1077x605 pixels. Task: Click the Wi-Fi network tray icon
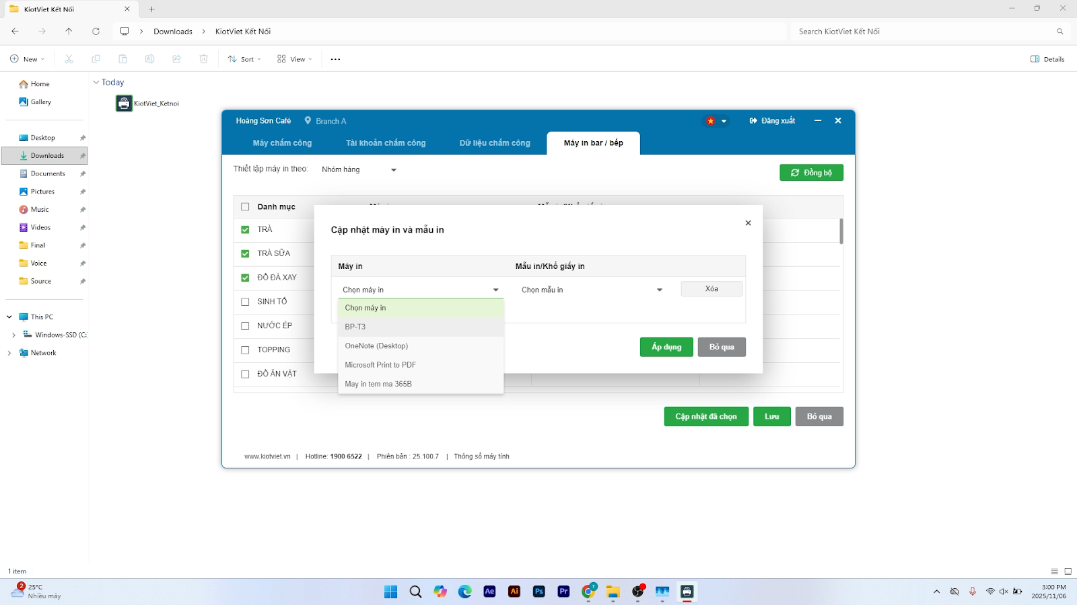tap(990, 592)
